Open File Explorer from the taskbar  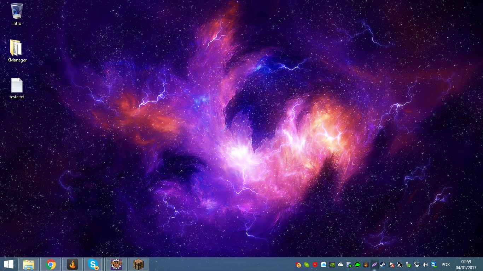coord(29,264)
